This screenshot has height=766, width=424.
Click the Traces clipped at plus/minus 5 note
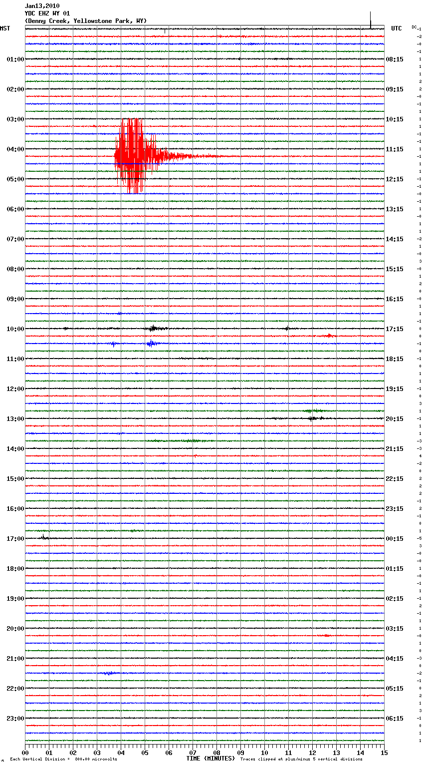click(301, 760)
